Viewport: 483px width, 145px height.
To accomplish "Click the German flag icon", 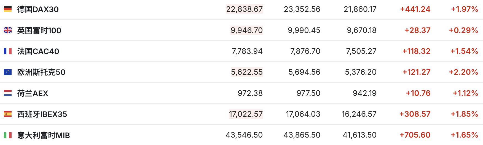I will click(8, 9).
